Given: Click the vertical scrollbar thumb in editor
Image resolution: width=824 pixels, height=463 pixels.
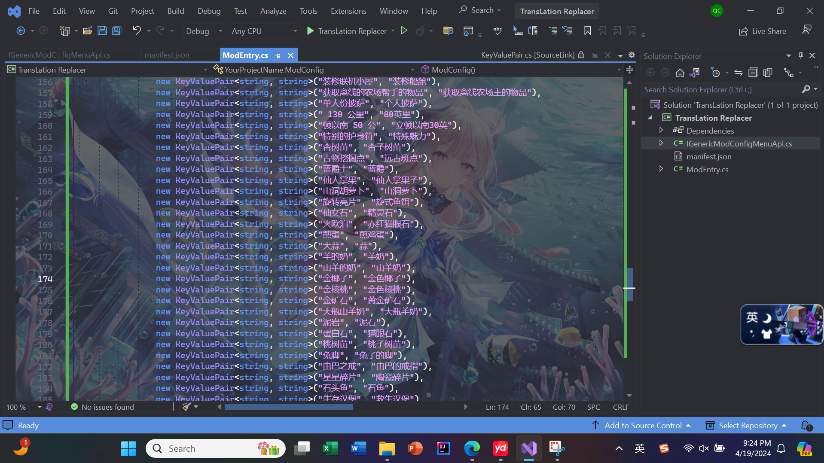Looking at the screenshot, I should point(629,284).
